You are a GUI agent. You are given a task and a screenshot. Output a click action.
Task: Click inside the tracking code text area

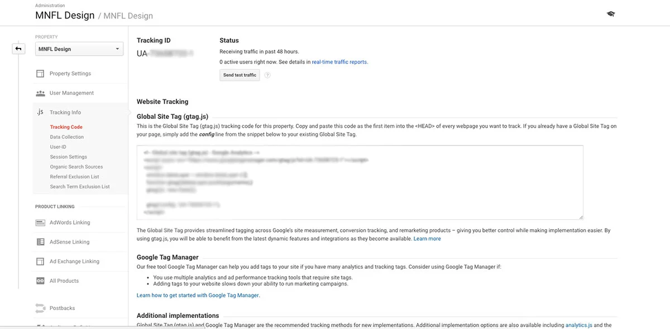point(360,182)
